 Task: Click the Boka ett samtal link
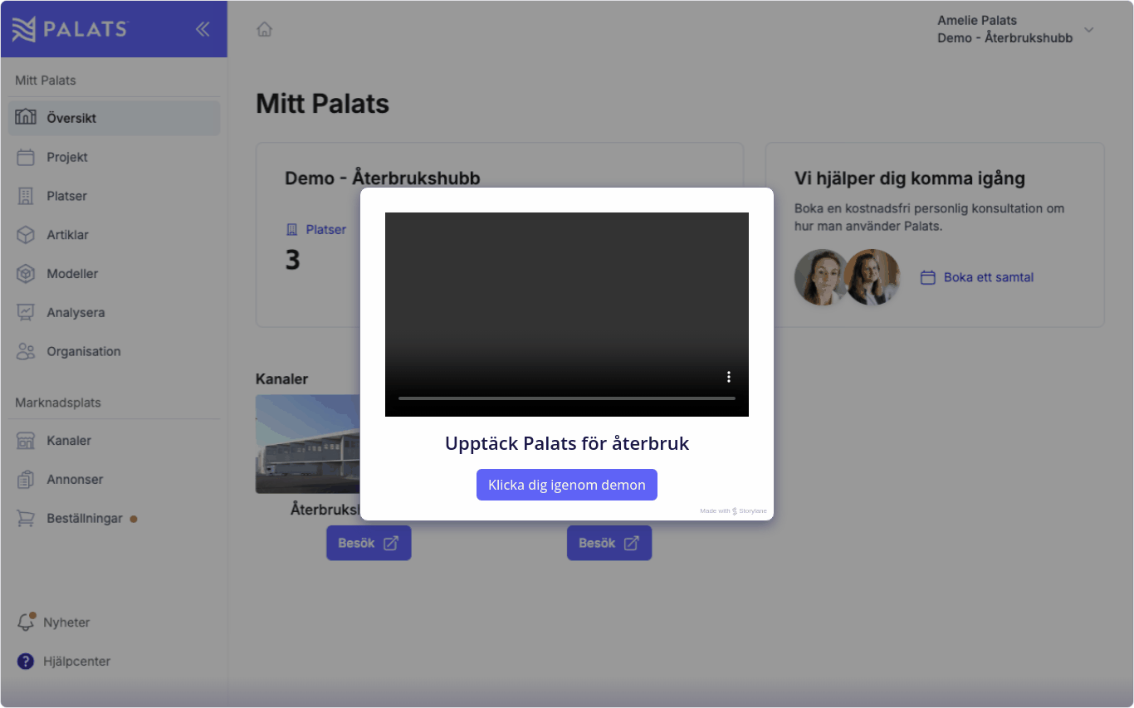point(988,277)
